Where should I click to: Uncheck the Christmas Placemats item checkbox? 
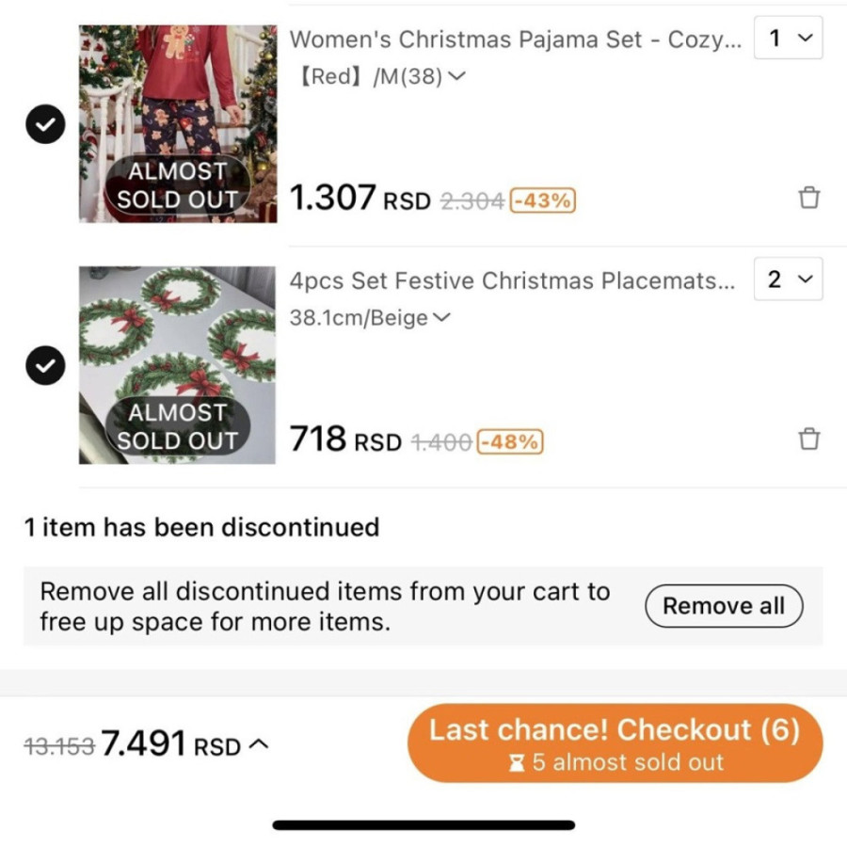pyautogui.click(x=44, y=367)
